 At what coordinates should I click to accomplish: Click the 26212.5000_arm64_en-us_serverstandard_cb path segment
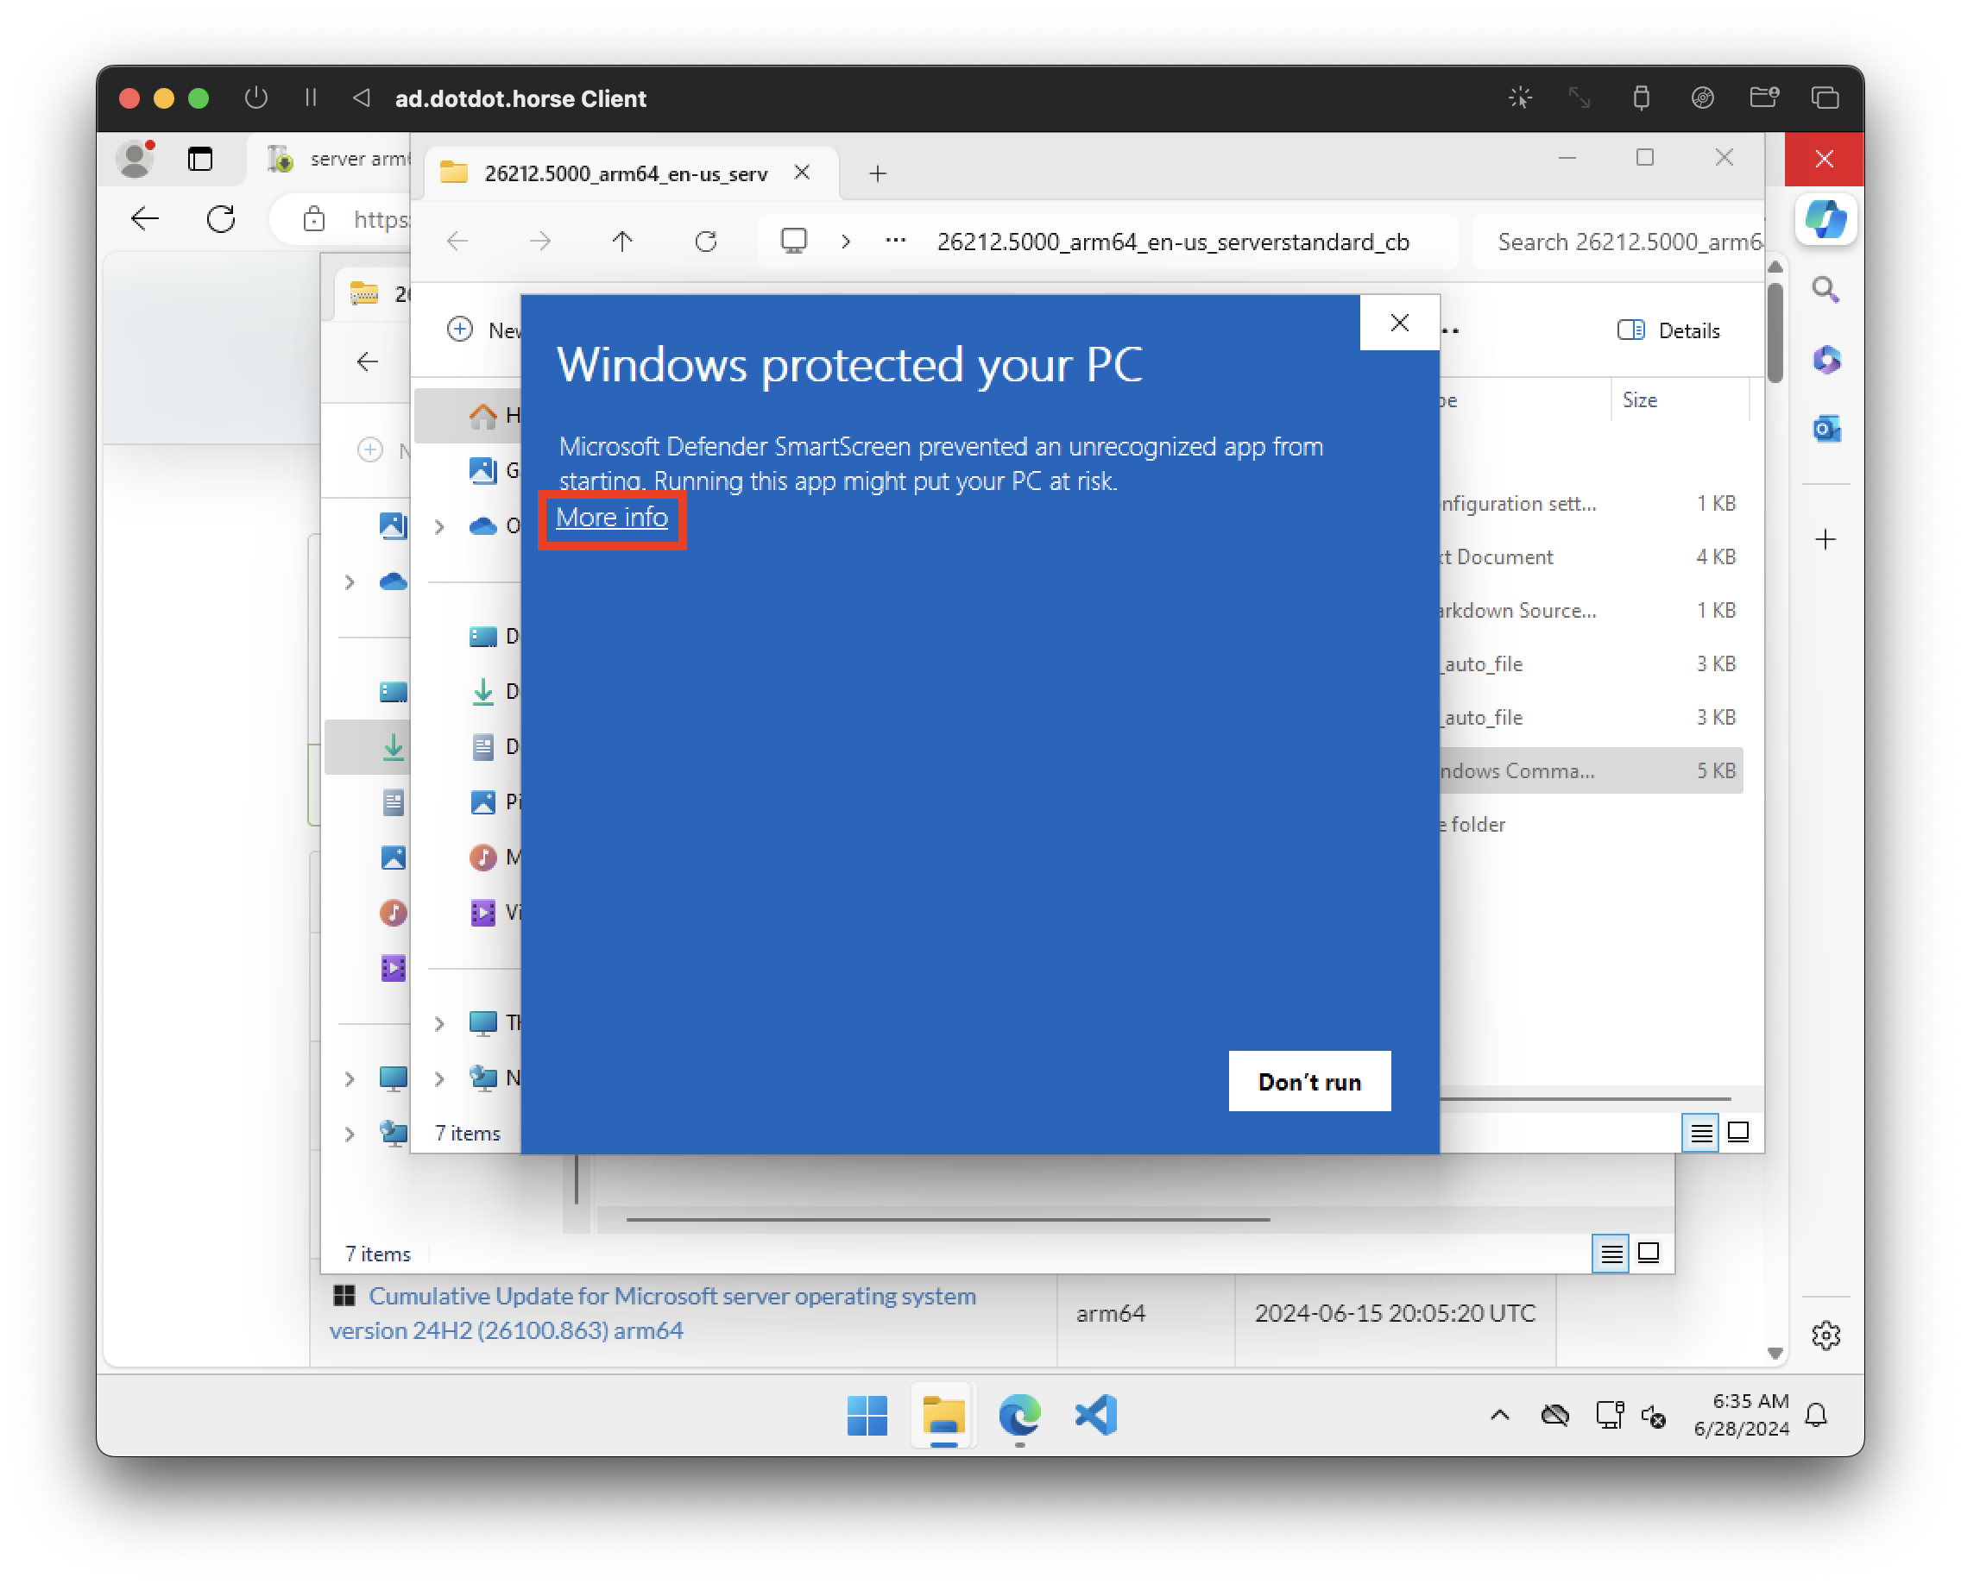[1173, 242]
